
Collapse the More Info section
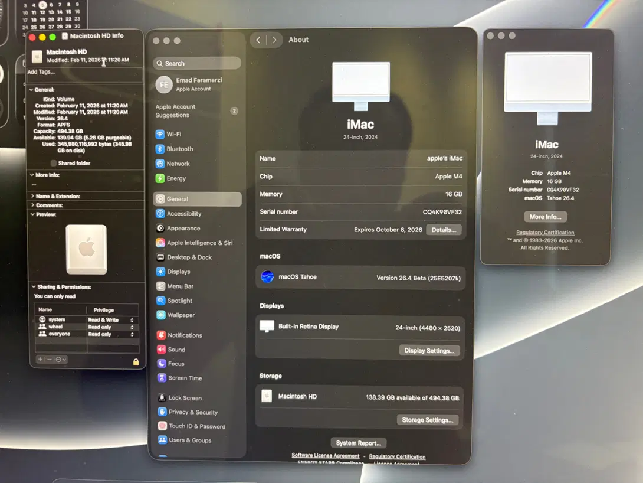coord(32,175)
